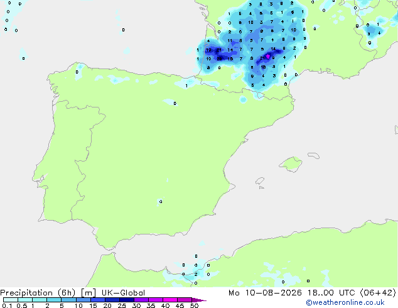This screenshot has height=308, width=398.
Task: Click the 20–25 dark blue legend swatch
Action: 112,300
